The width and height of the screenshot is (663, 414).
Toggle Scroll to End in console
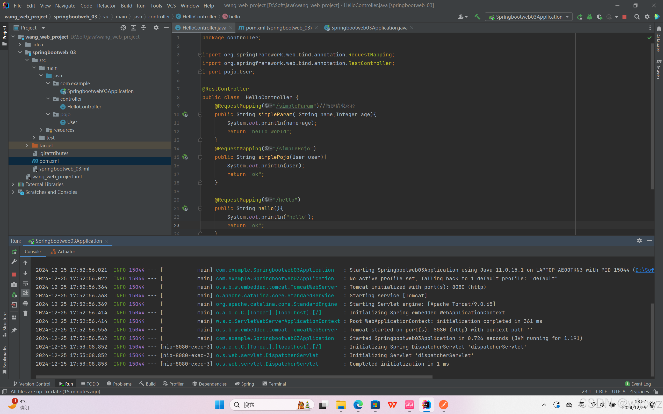click(25, 293)
